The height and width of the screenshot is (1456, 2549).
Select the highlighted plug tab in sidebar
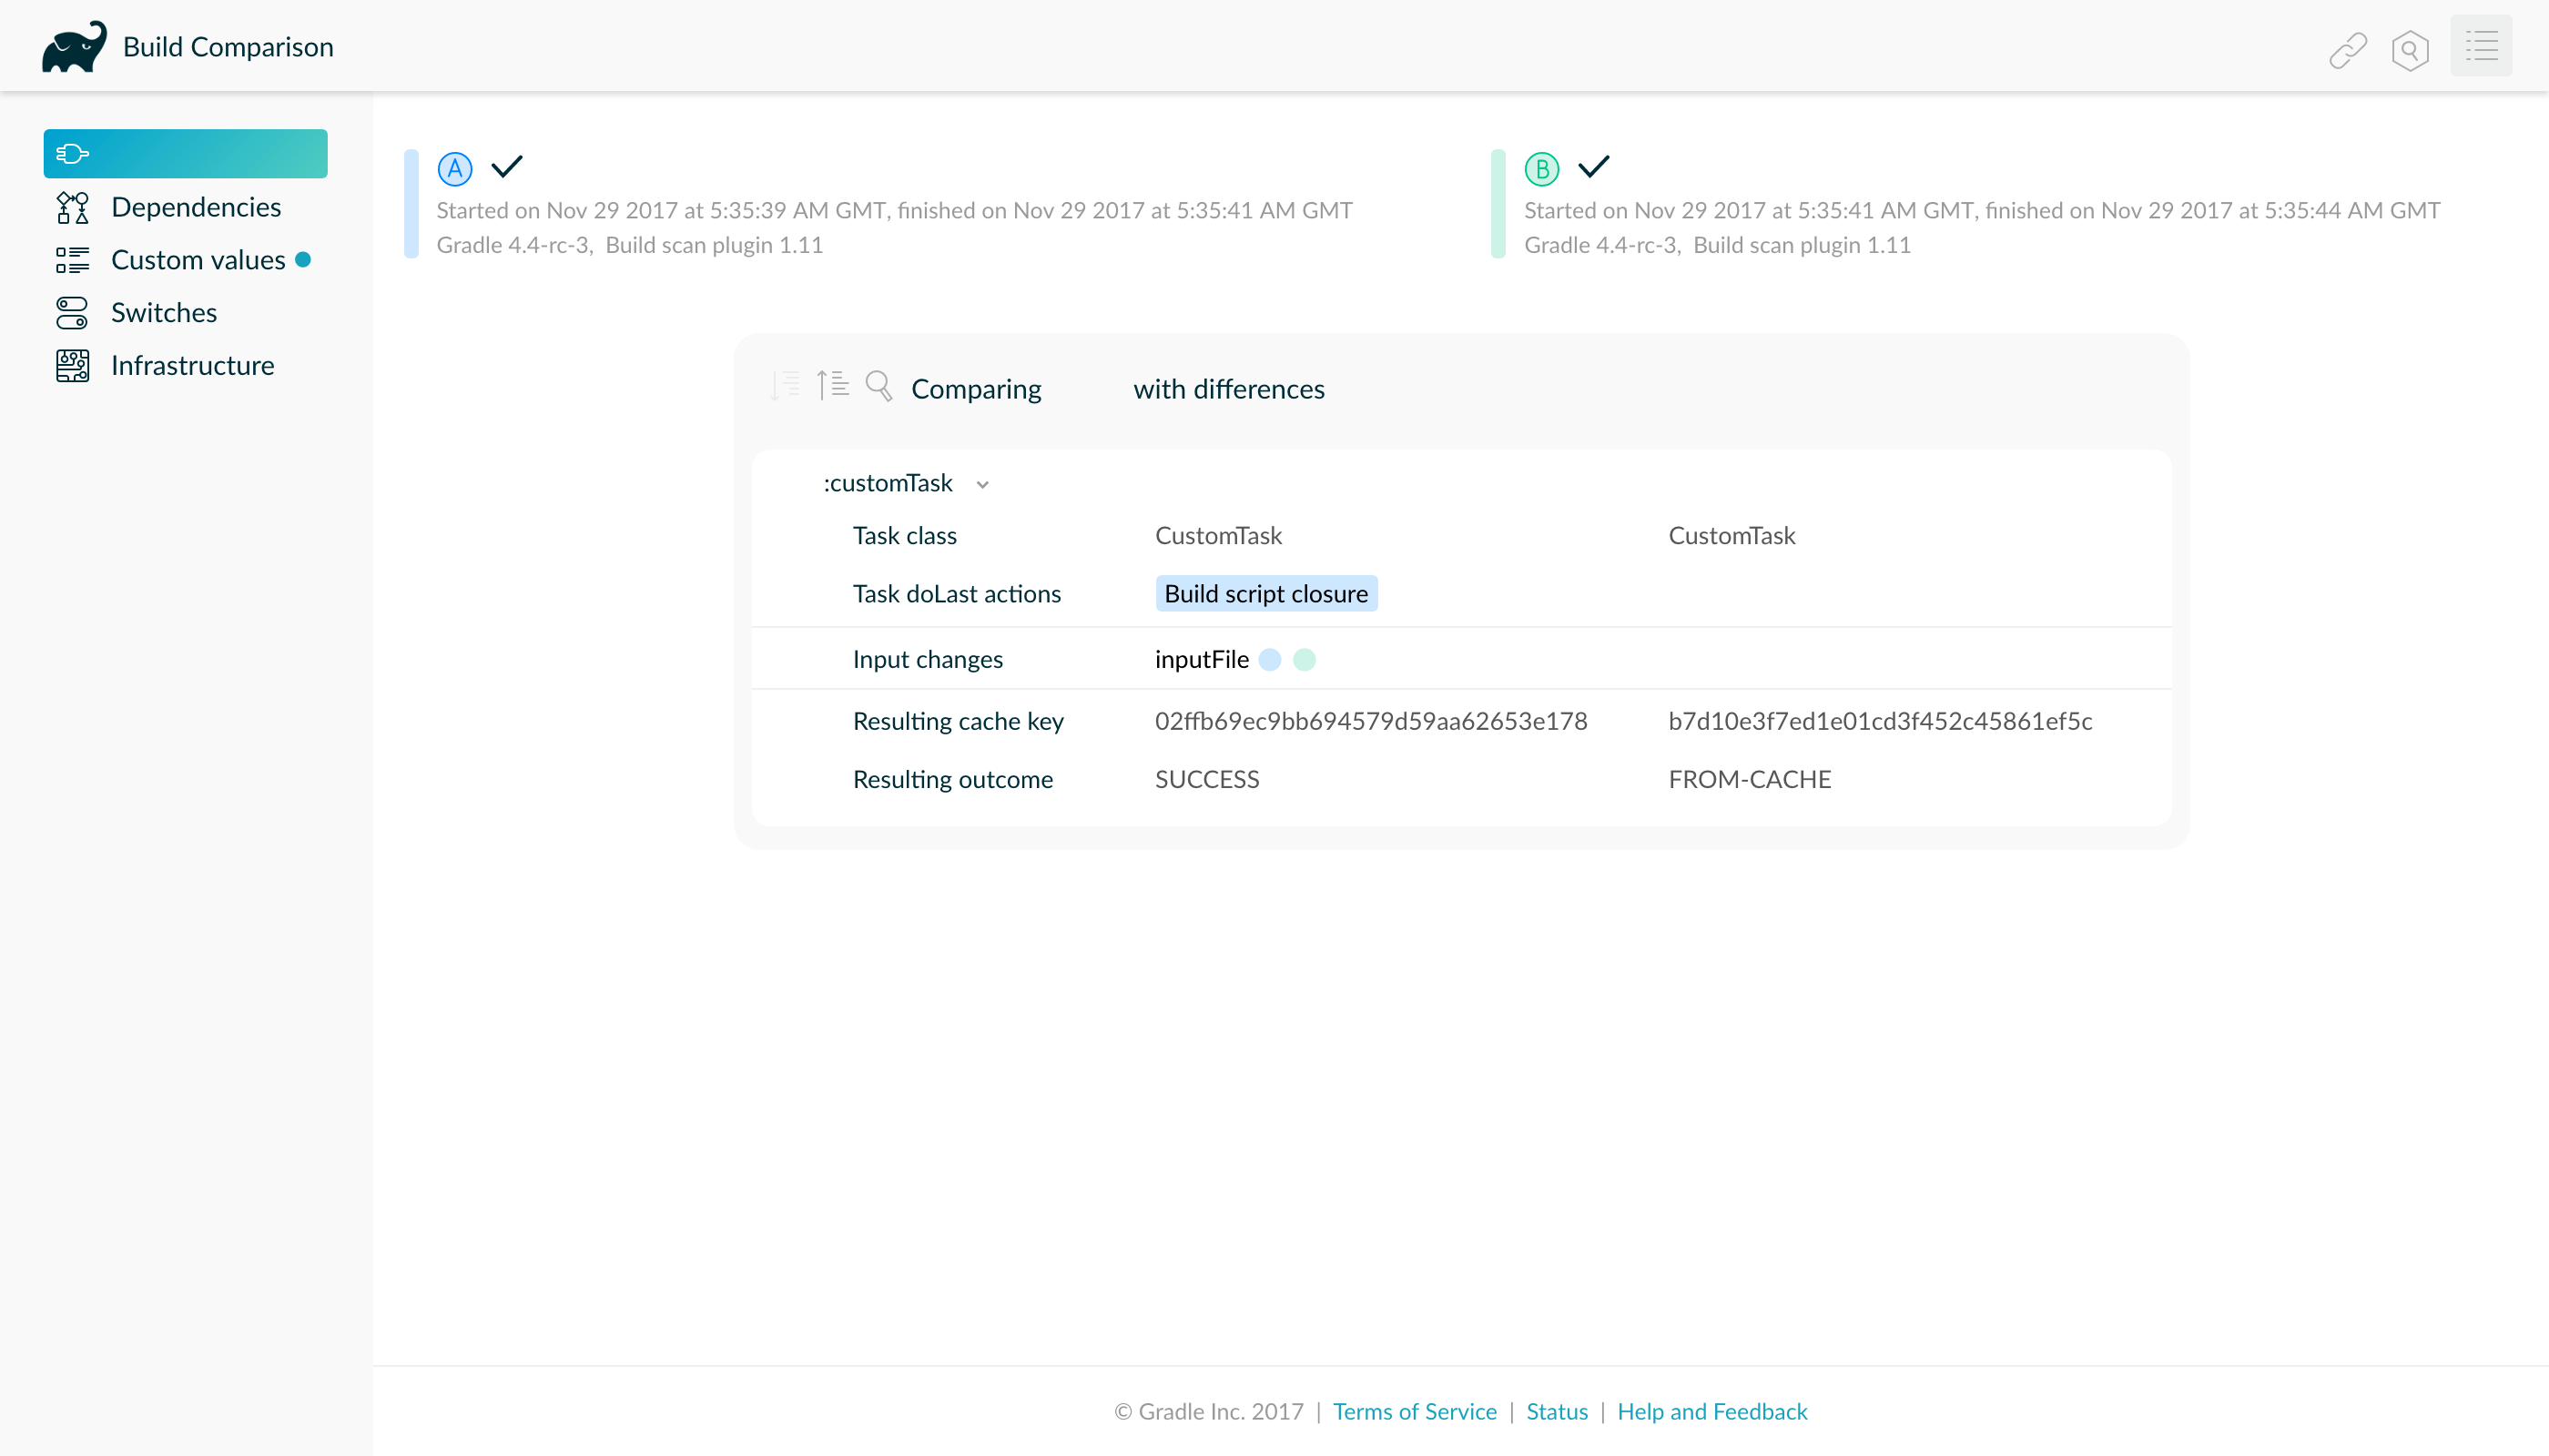point(185,154)
